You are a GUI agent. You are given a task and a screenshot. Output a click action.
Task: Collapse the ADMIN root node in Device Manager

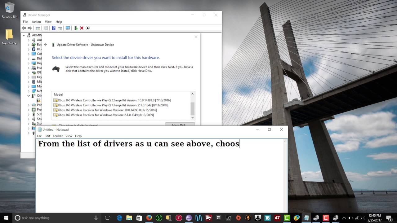pos(24,35)
